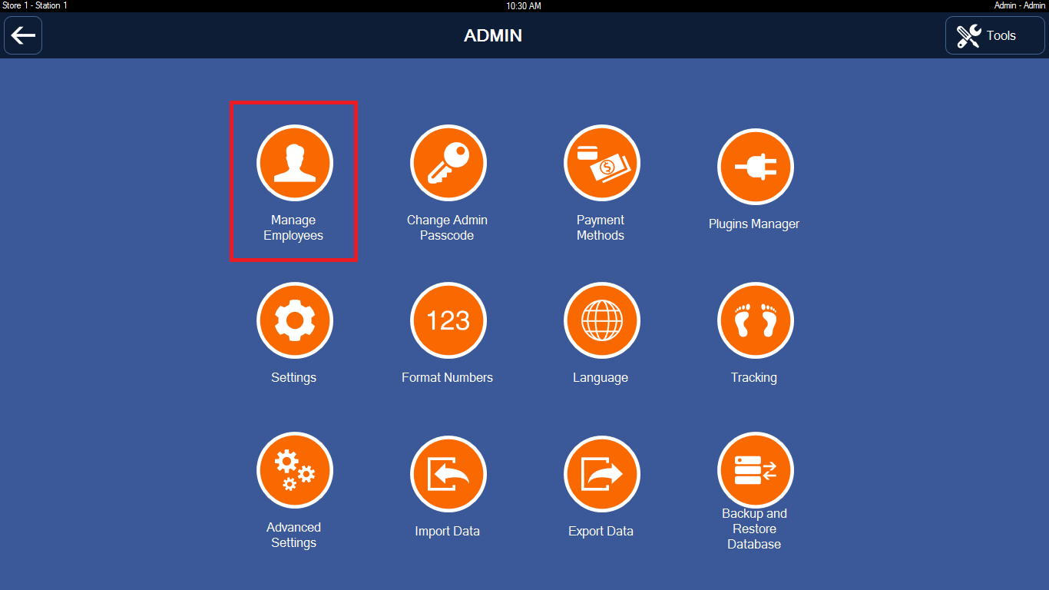
Task: Open the Language globe icon
Action: pos(601,320)
